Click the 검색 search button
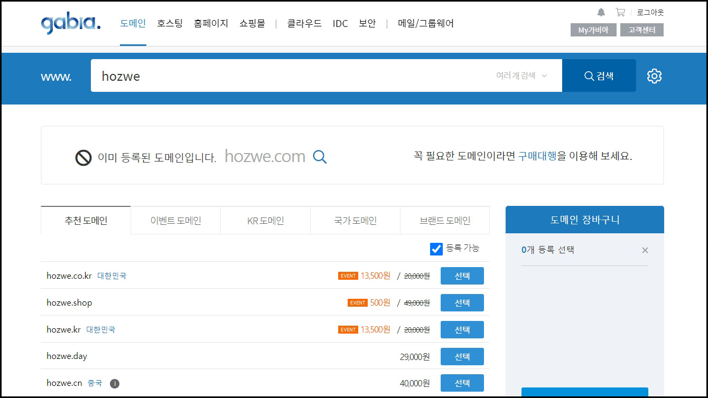 coord(599,75)
